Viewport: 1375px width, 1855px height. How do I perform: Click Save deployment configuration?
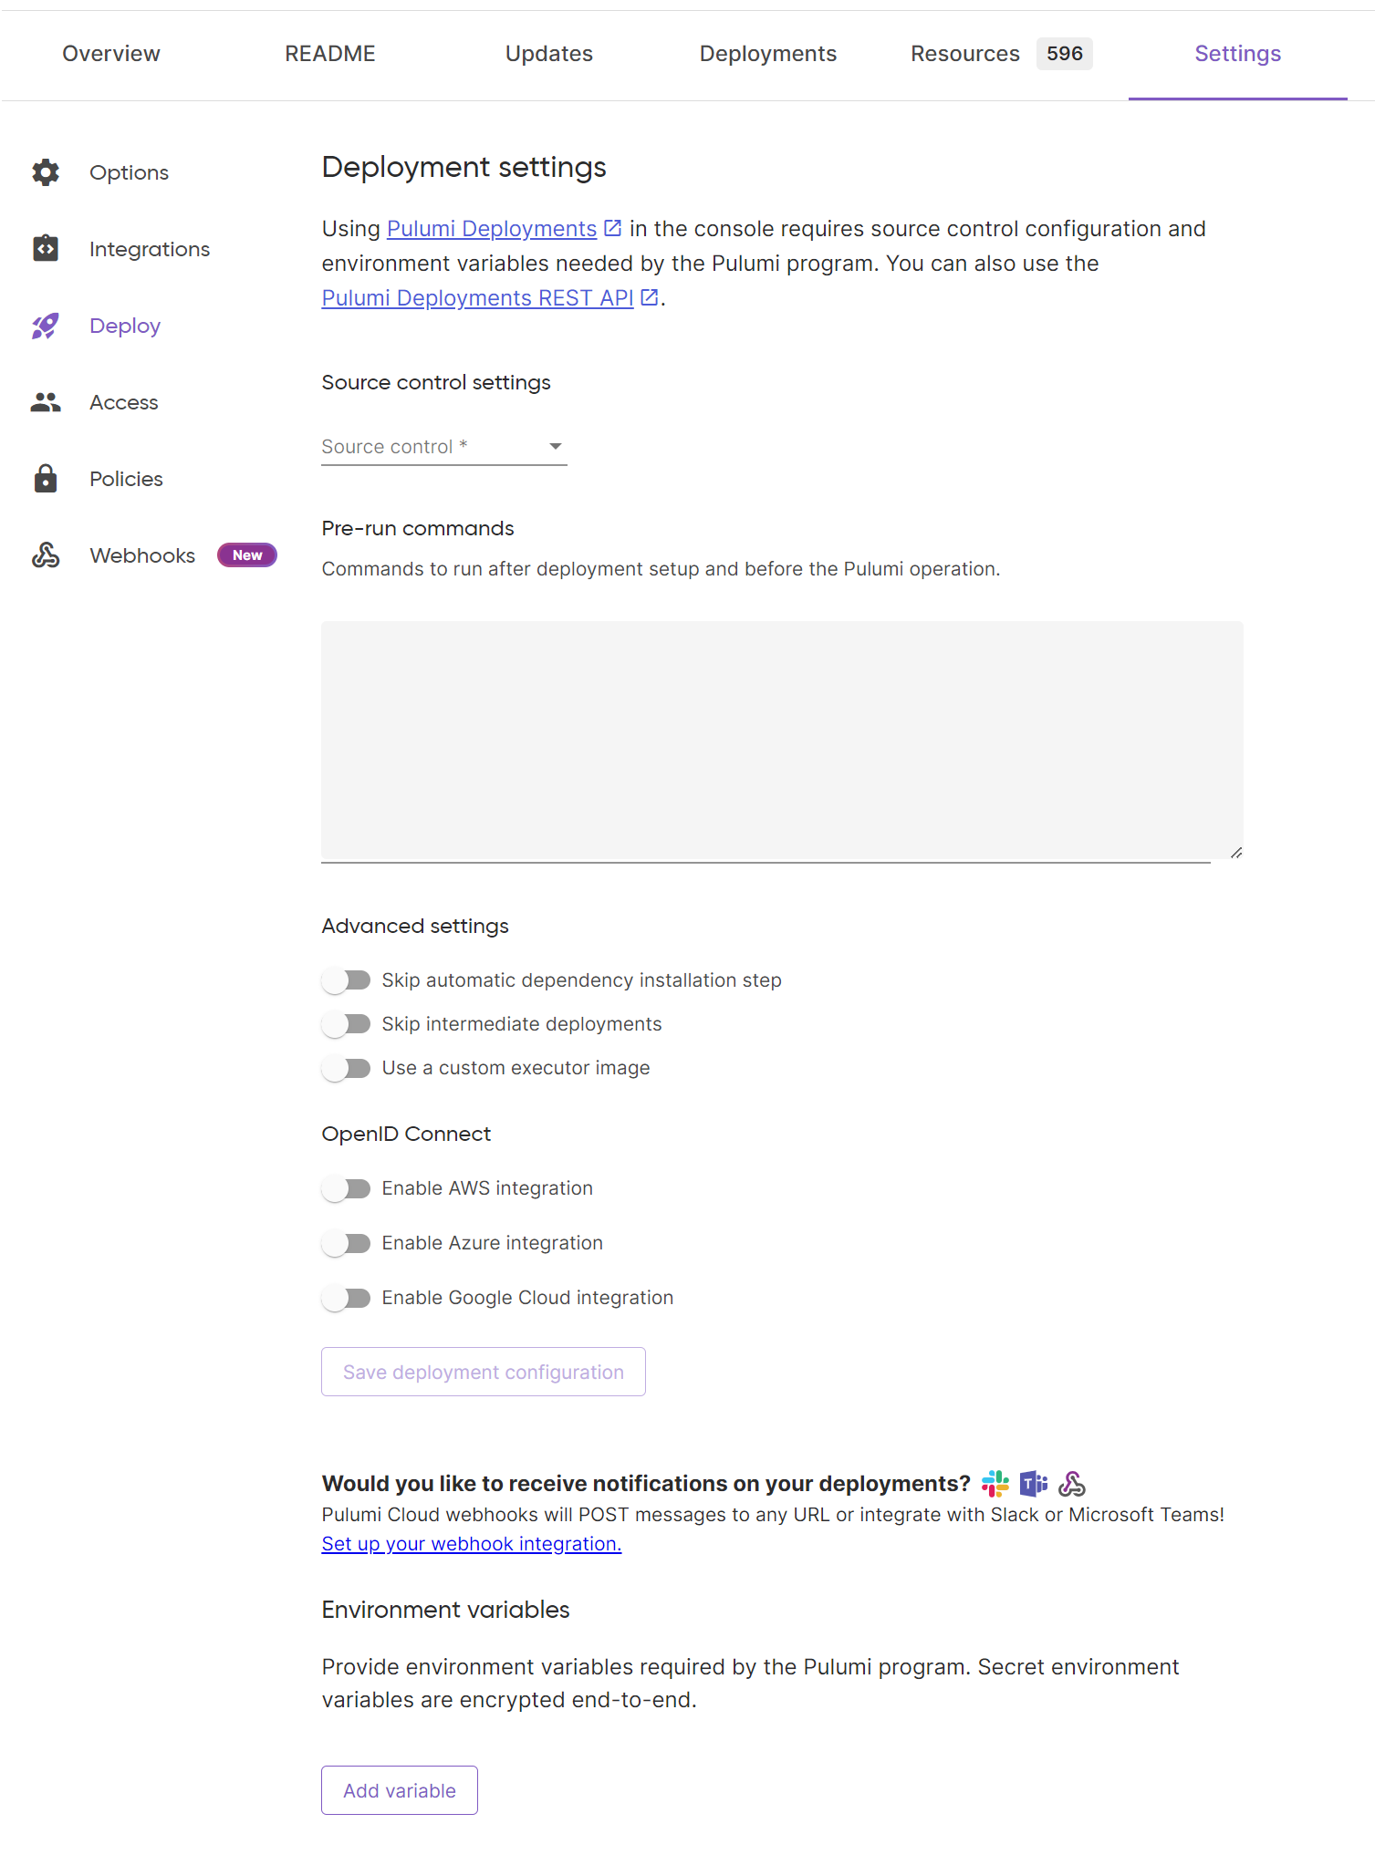pos(483,1371)
